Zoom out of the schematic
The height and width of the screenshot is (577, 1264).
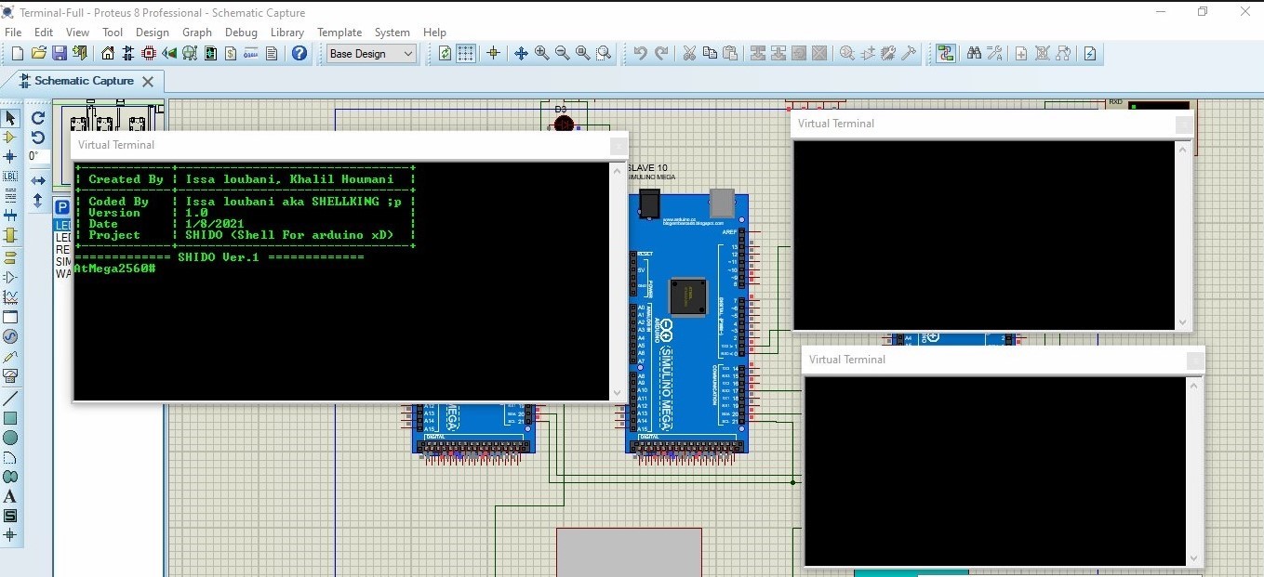click(562, 54)
